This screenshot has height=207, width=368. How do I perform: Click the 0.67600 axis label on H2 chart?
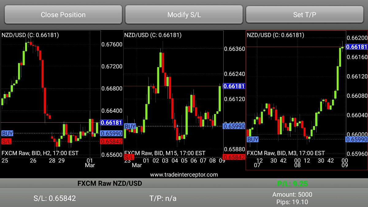pos(112,44)
